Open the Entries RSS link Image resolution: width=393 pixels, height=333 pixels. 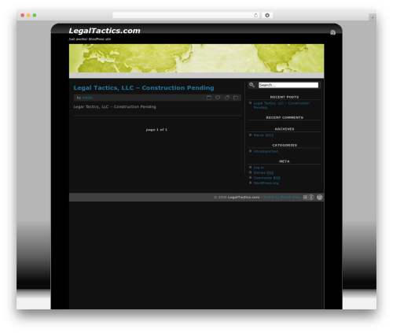click(263, 172)
